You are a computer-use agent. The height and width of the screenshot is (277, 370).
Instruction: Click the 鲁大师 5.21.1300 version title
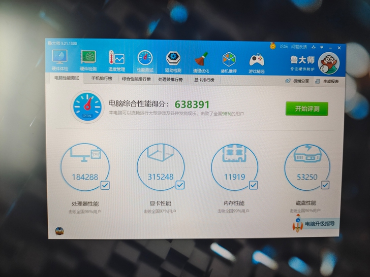coord(63,43)
